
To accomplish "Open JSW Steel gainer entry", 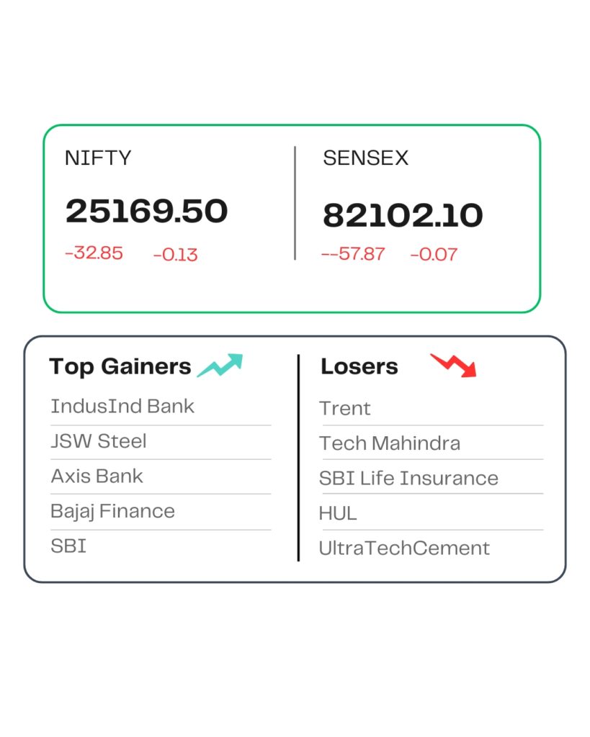I will 99,441.
